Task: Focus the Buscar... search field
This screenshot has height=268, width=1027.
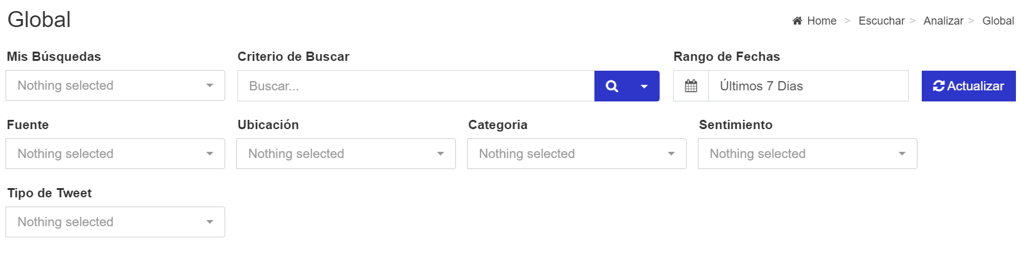Action: point(416,86)
